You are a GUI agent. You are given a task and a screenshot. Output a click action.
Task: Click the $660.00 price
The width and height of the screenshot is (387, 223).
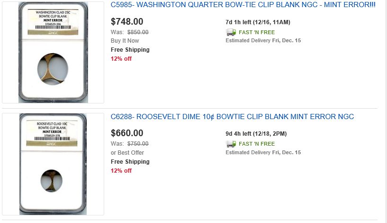point(127,133)
